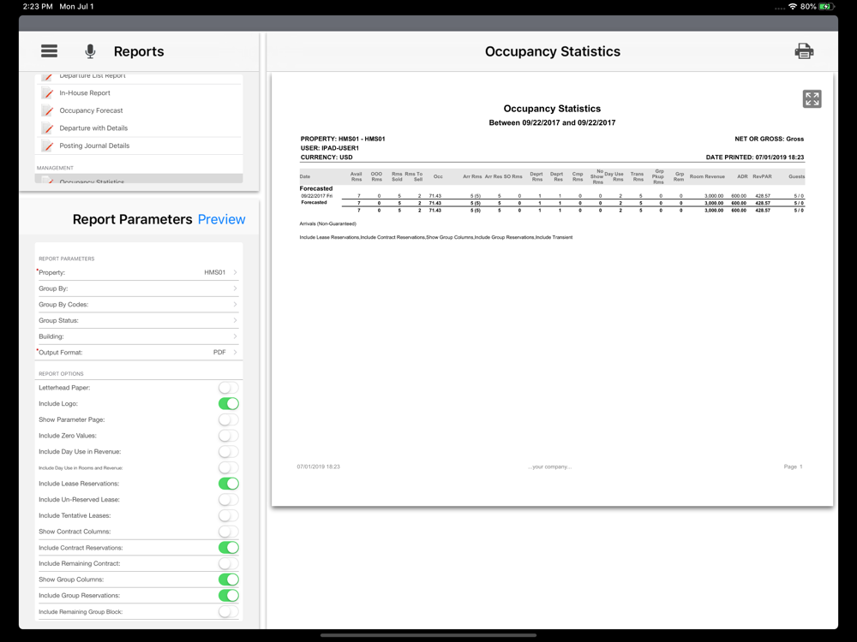Disable Include Contract Reservations switch

[229, 548]
